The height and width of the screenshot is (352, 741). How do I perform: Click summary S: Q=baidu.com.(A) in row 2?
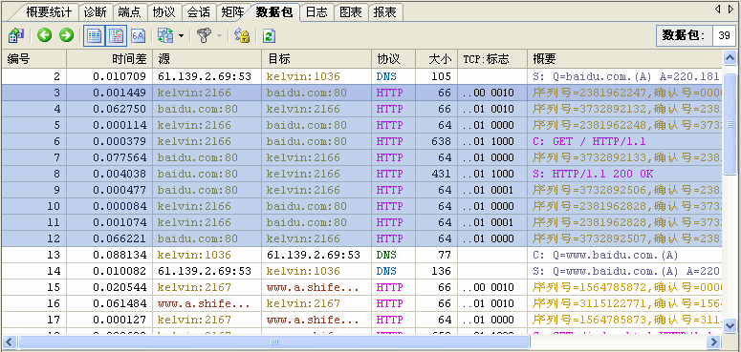click(626, 76)
